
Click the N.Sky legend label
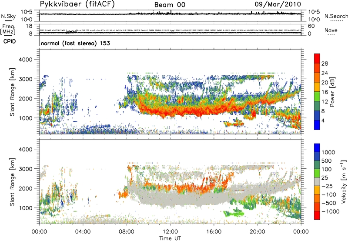[x=8, y=16]
